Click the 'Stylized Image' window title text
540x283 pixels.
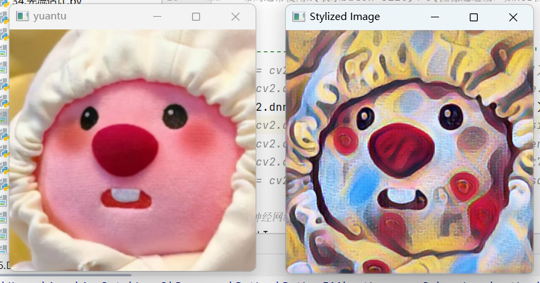point(345,17)
